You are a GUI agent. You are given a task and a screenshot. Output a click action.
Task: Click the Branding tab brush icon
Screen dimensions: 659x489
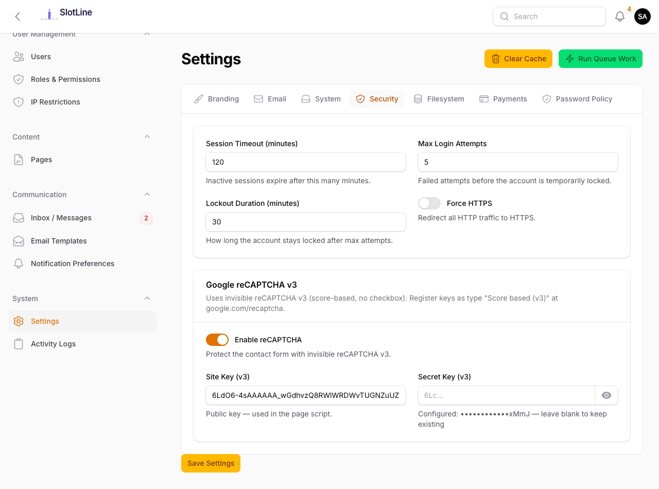(x=199, y=99)
